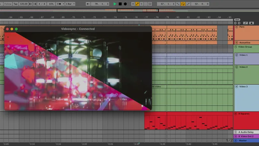259x146 pixels.
Task: Click the first tempo nudge bars icon
Action: click(x=31, y=4)
